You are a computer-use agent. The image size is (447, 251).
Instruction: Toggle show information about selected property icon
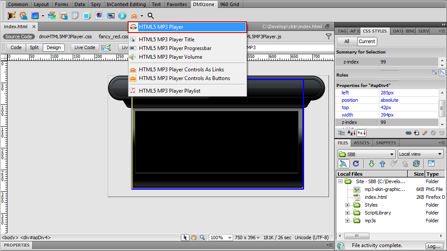tap(434, 73)
